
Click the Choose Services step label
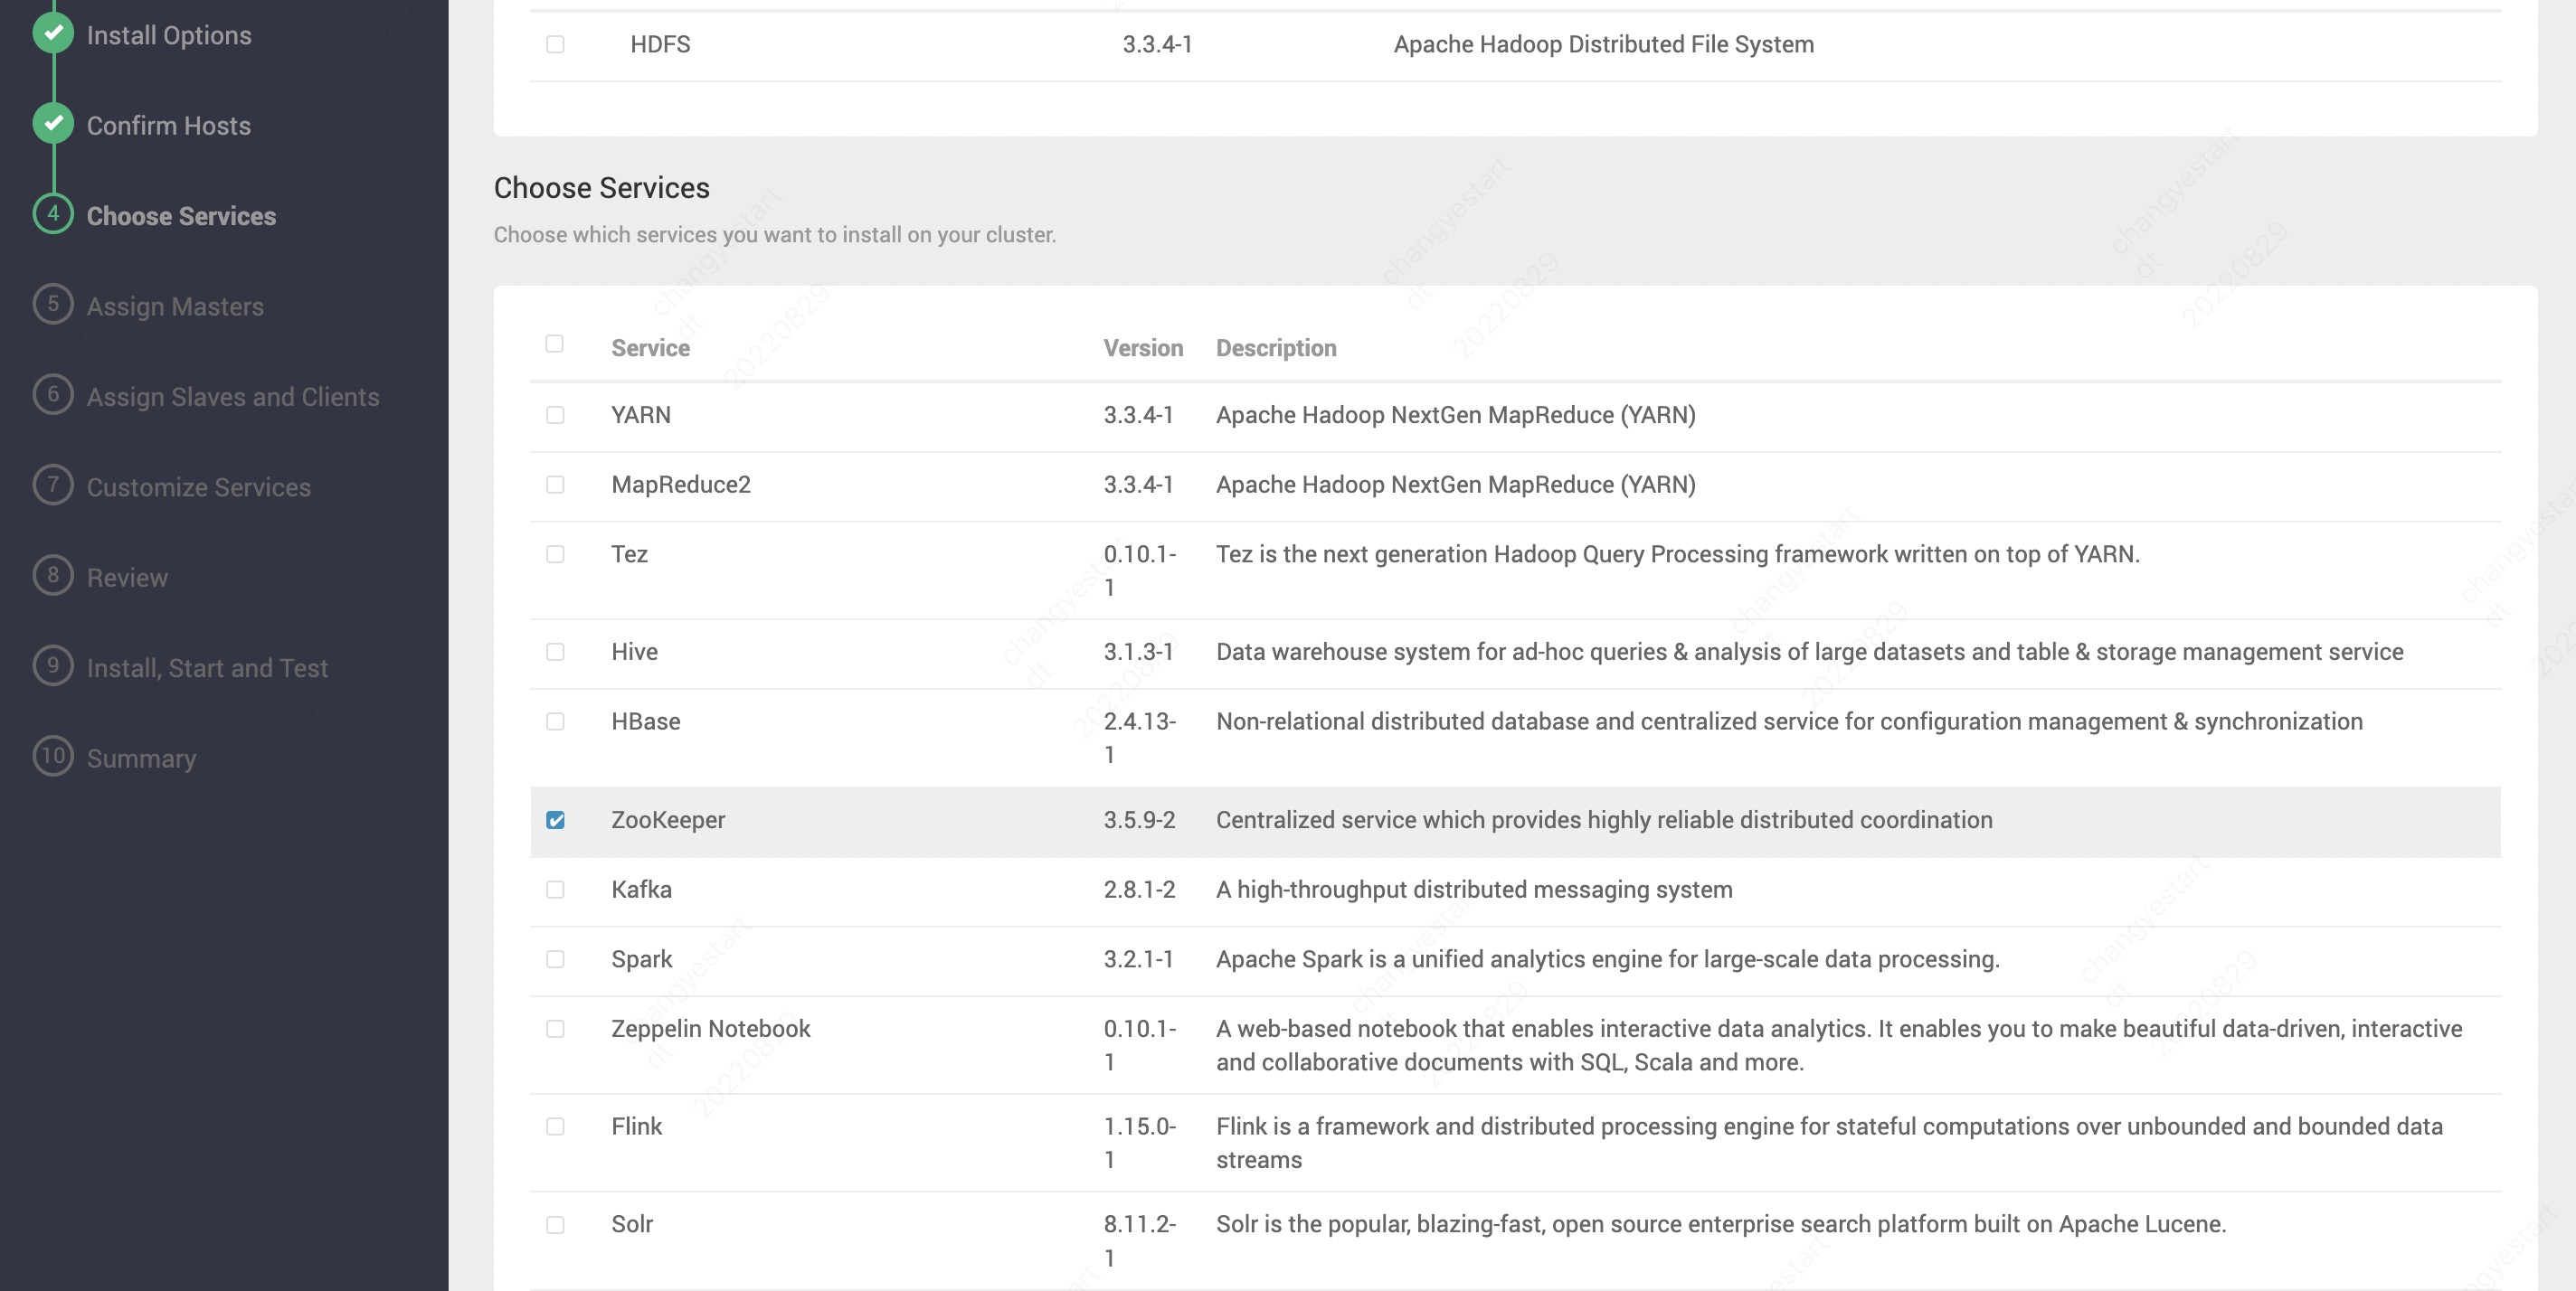181,216
